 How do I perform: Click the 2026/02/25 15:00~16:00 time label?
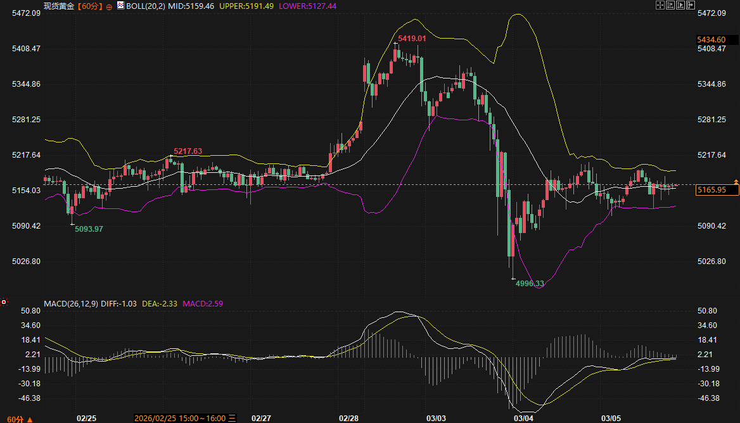(x=180, y=419)
